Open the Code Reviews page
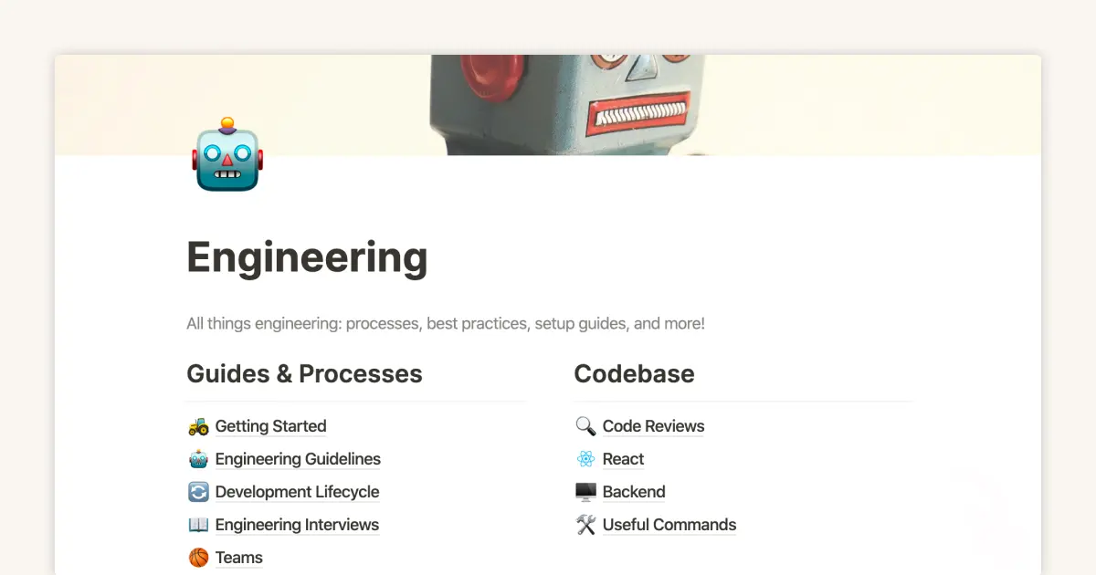This screenshot has width=1096, height=575. pyautogui.click(x=653, y=426)
